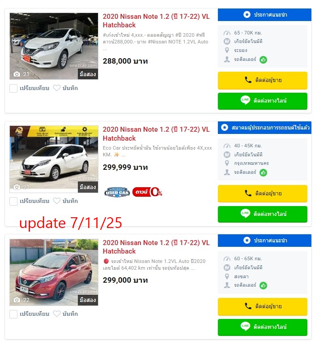319x353 pixels.
Task: Contact seller by phone for the Songkhla listing
Action: pos(262,306)
